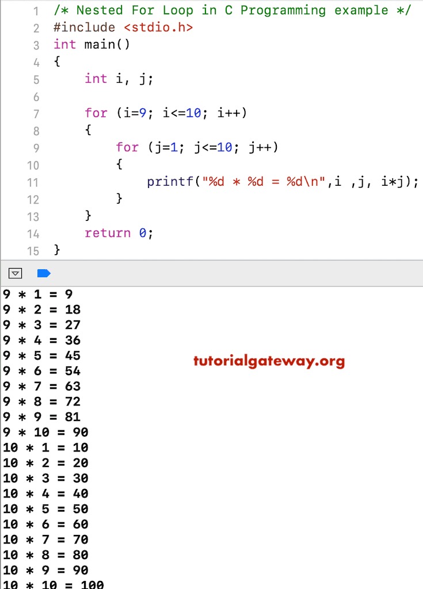Click the printf statement in the code

[x=283, y=181]
